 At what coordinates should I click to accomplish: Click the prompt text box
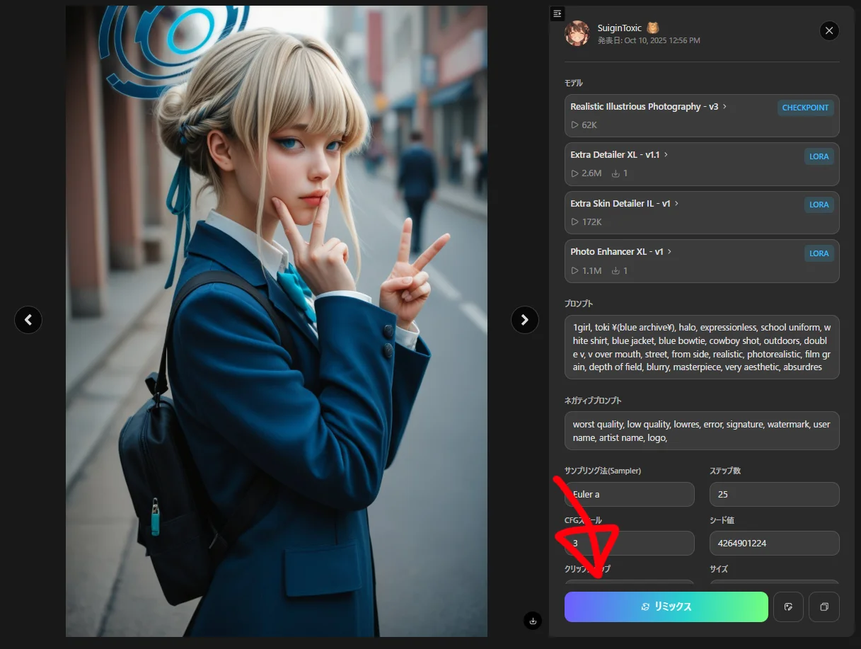[701, 347]
